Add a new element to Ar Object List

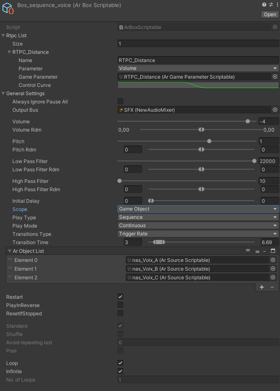point(261,287)
